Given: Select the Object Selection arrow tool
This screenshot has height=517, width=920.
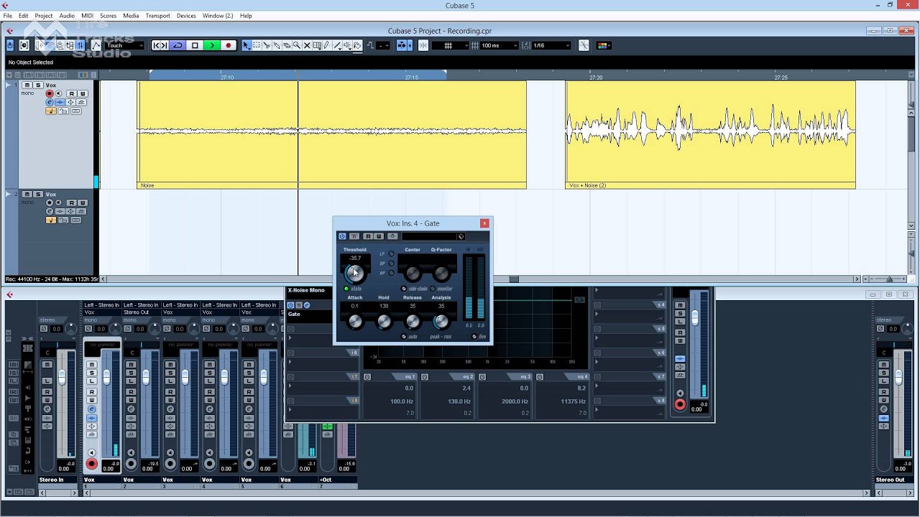Looking at the screenshot, I should (246, 45).
